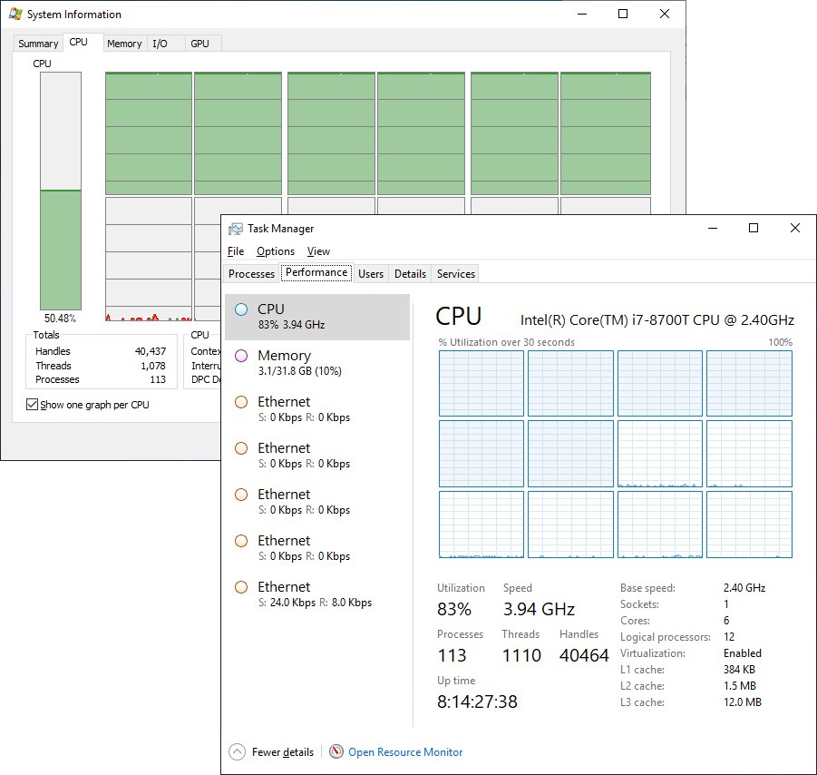Open I/O tab in System Information
This screenshot has width=817, height=775.
[x=160, y=44]
